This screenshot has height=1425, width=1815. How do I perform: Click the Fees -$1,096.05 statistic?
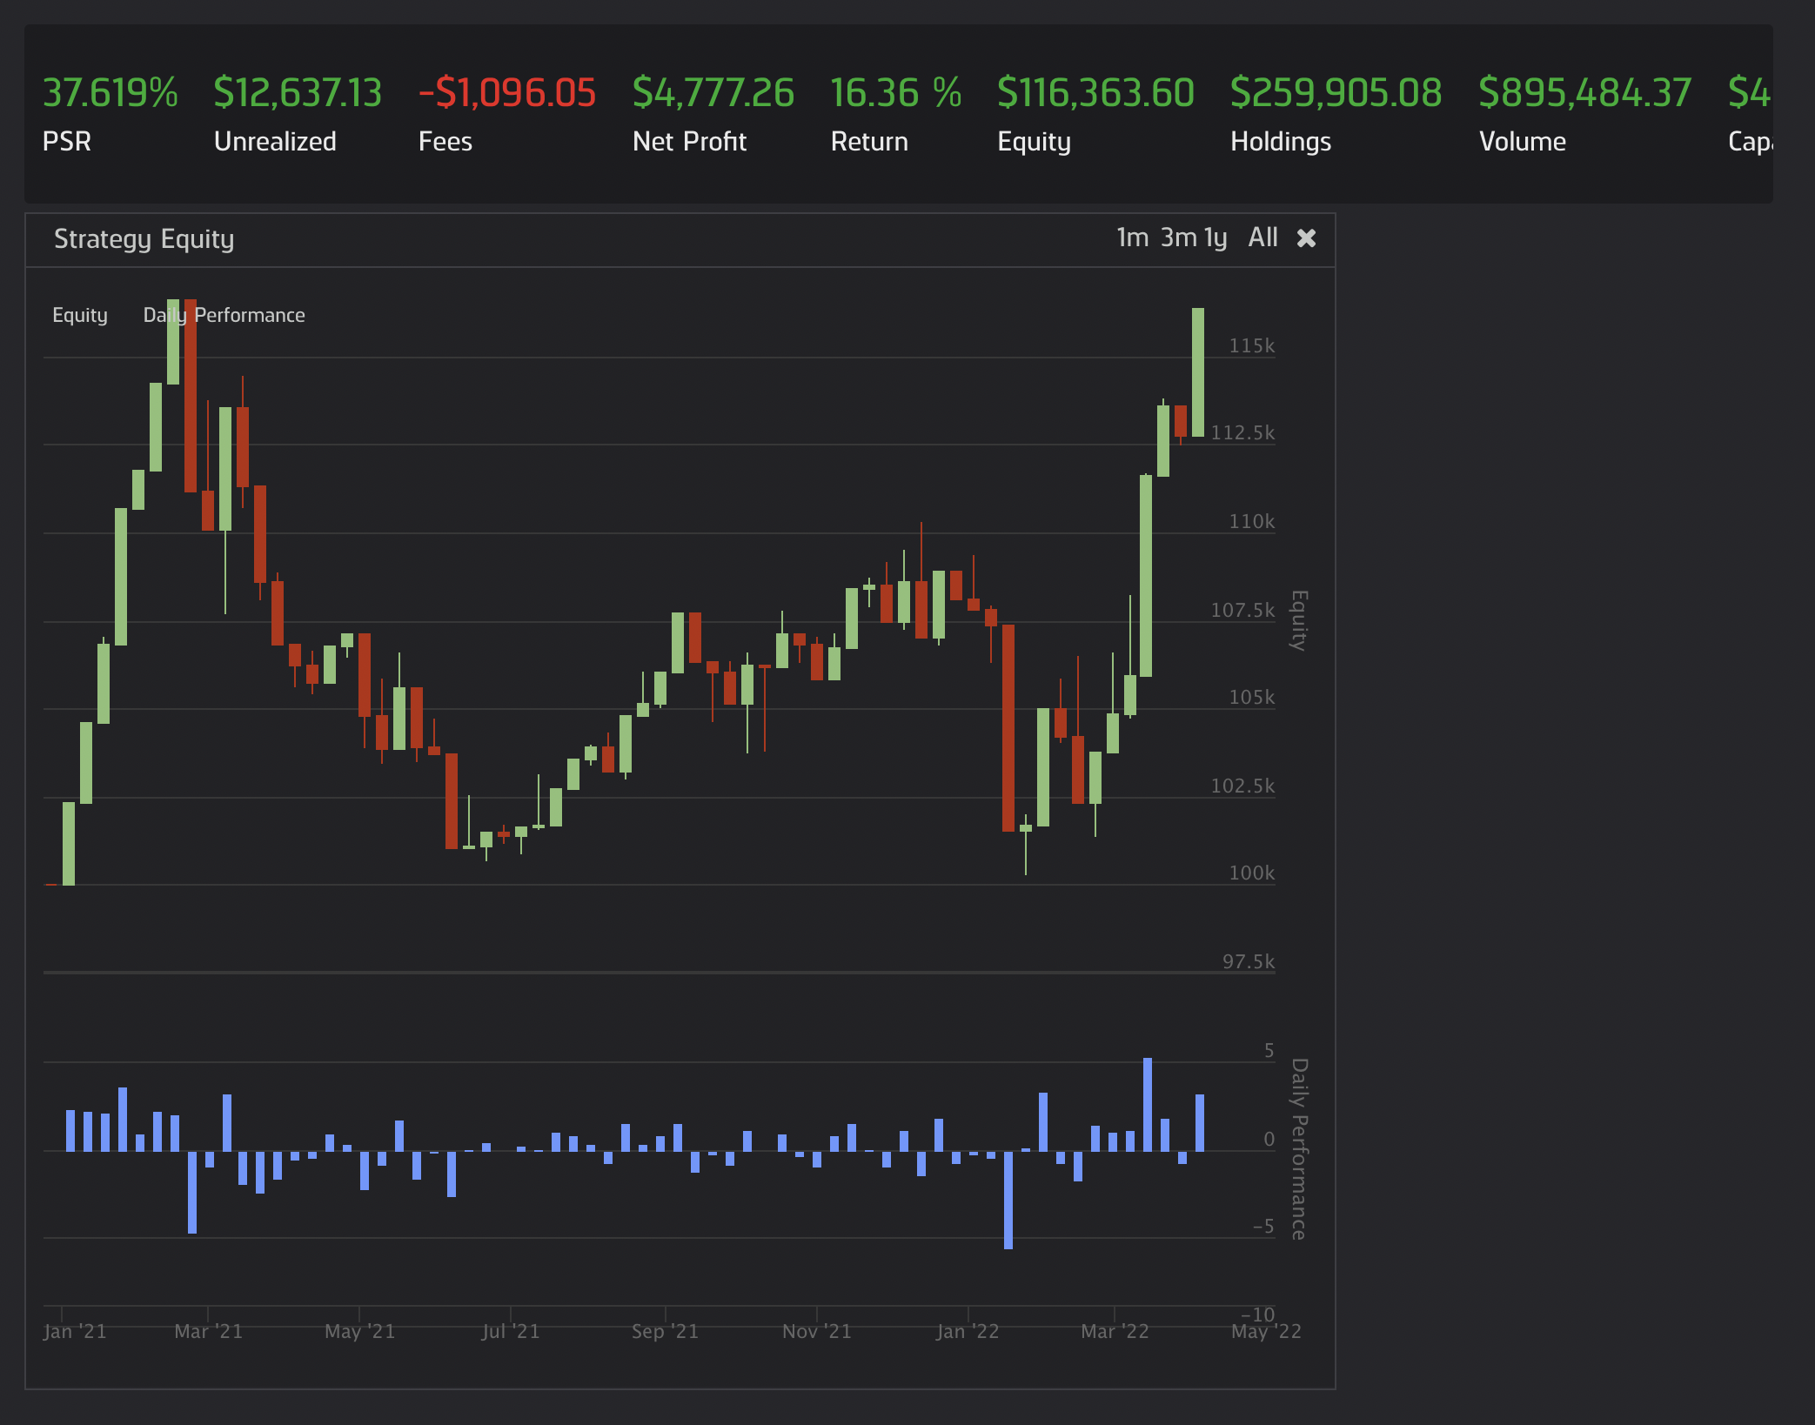pos(507,93)
